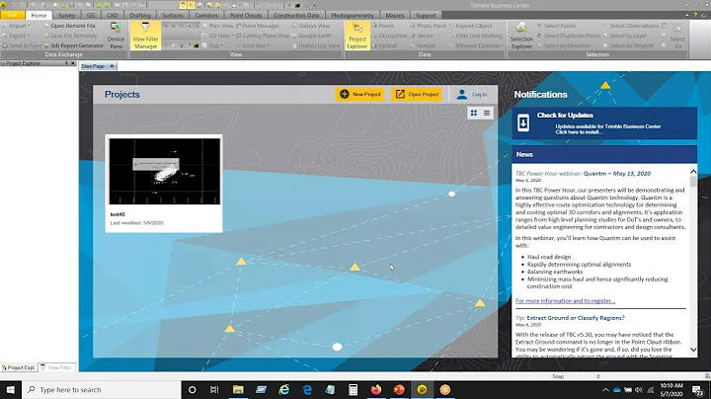Switch to the Point Clouds ribbon tab
Image resolution: width=711 pixels, height=399 pixels.
coord(246,15)
